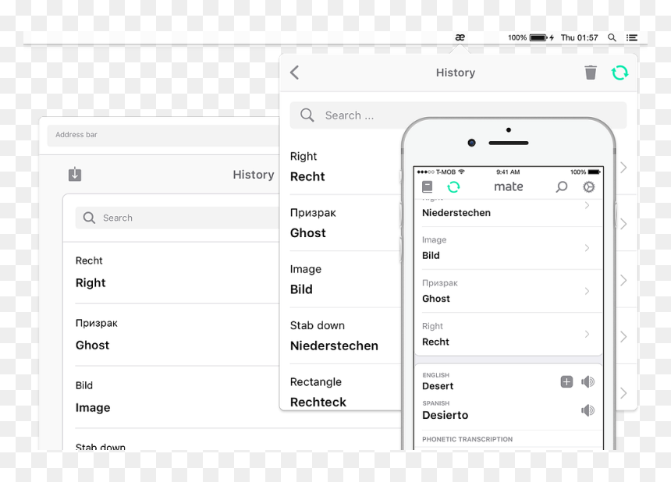The width and height of the screenshot is (671, 482).
Task: Select Ghost entry in browser history
Action: click(92, 346)
